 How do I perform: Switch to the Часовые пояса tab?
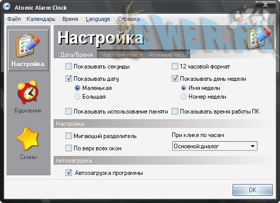tap(122, 55)
